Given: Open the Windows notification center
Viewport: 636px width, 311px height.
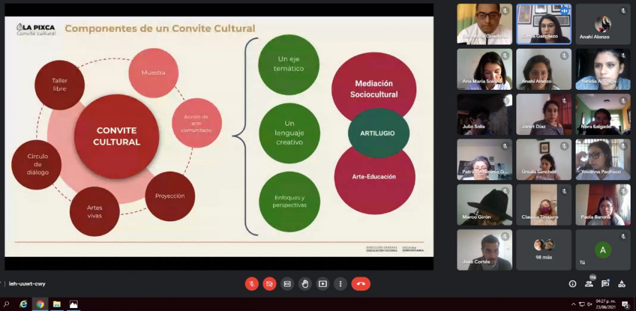Looking at the screenshot, I should click(625, 304).
